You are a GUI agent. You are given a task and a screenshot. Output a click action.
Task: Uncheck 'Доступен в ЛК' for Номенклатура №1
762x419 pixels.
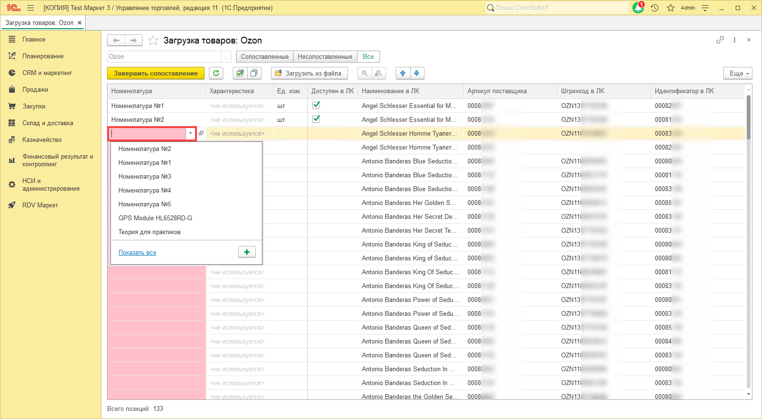tap(316, 105)
